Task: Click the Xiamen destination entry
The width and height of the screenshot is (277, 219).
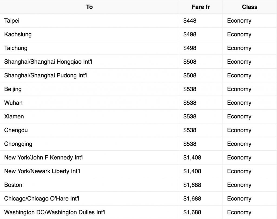Action: pyautogui.click(x=14, y=117)
